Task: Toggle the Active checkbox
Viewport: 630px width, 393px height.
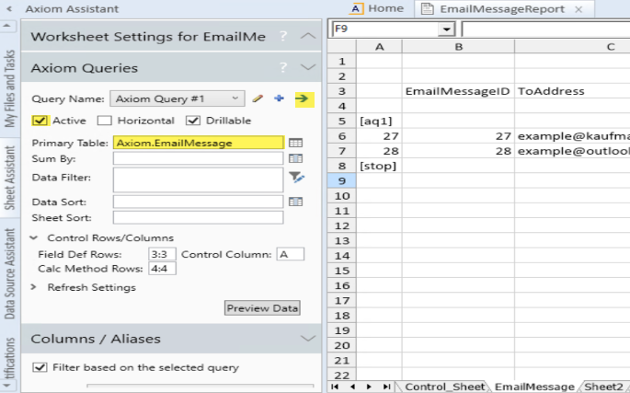Action: pos(40,121)
